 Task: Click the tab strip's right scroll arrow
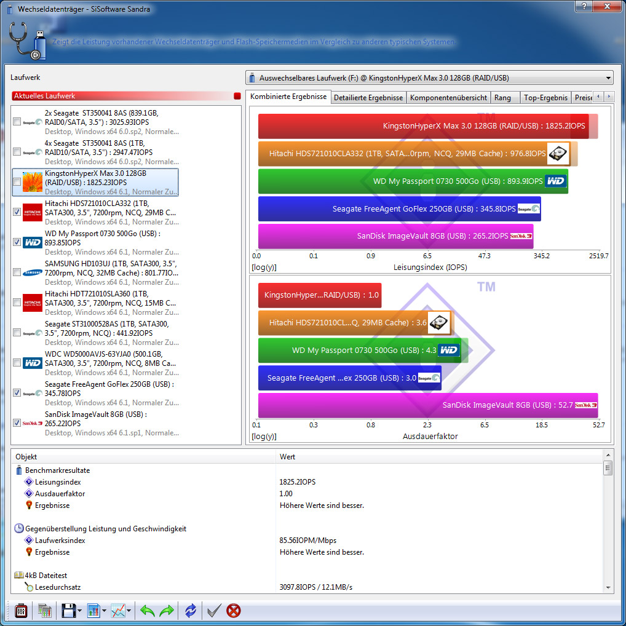click(609, 97)
